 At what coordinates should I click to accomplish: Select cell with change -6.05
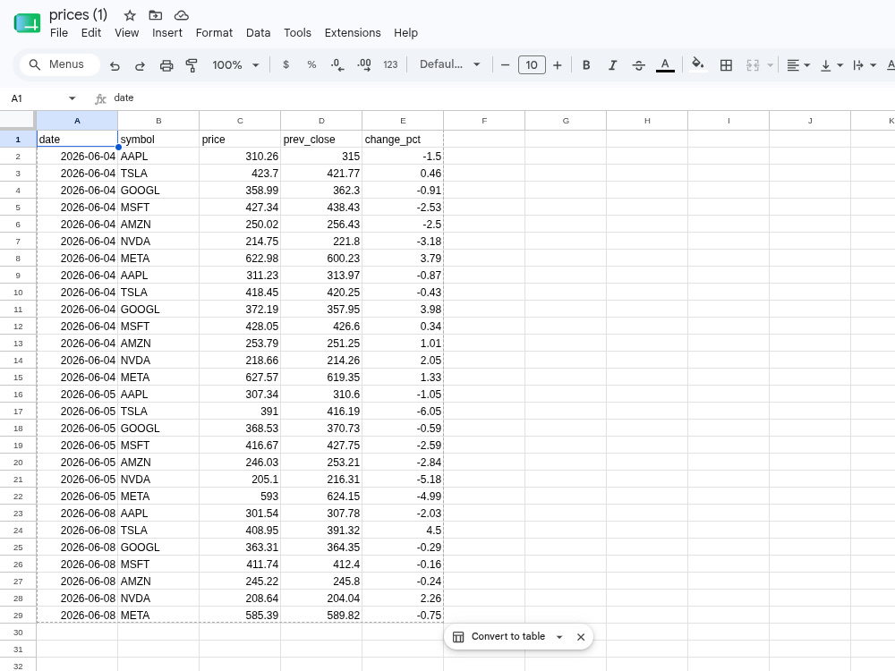tap(403, 412)
